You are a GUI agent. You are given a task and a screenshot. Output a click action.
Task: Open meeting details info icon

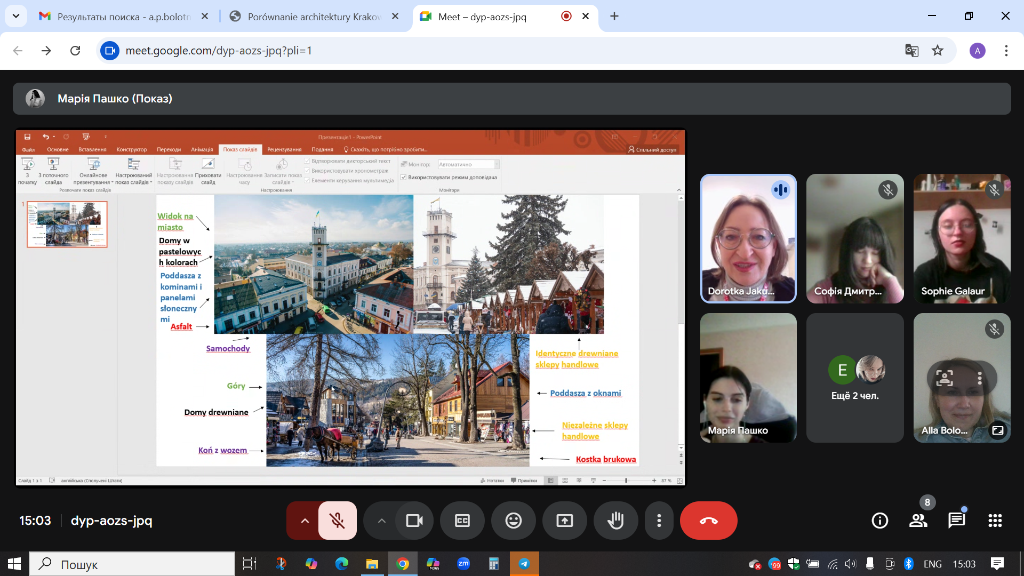[879, 521]
